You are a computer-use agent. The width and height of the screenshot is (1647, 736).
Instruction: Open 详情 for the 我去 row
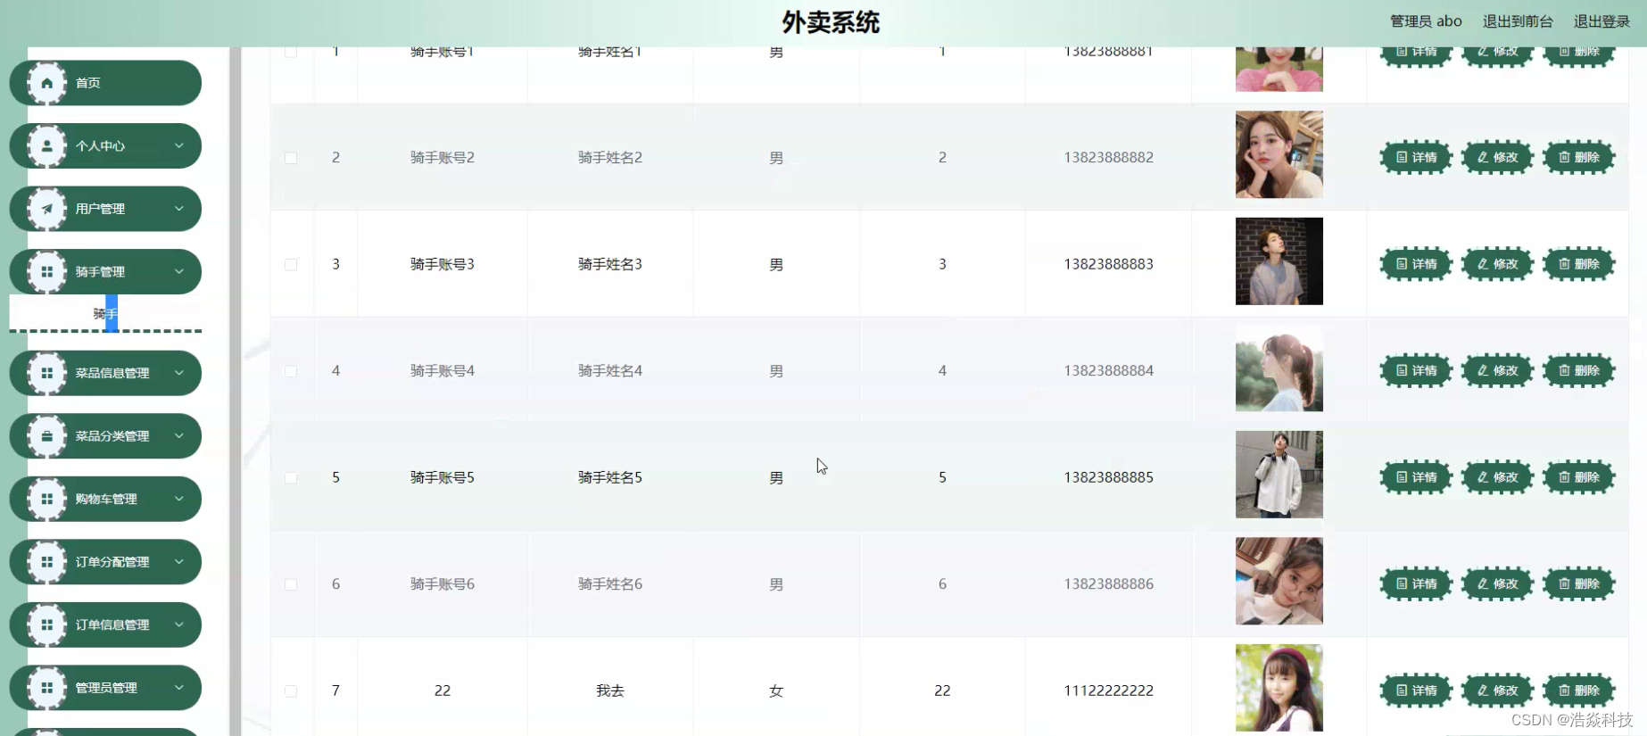click(x=1416, y=691)
